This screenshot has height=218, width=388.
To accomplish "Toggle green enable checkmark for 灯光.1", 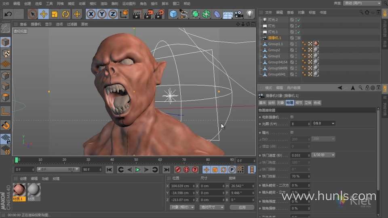I will 299,32.
